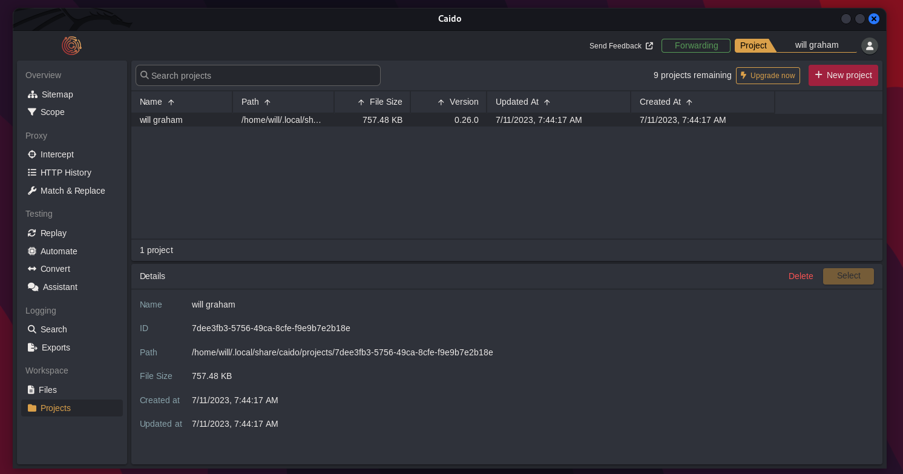
Task: Click the Select project button
Action: click(x=849, y=276)
